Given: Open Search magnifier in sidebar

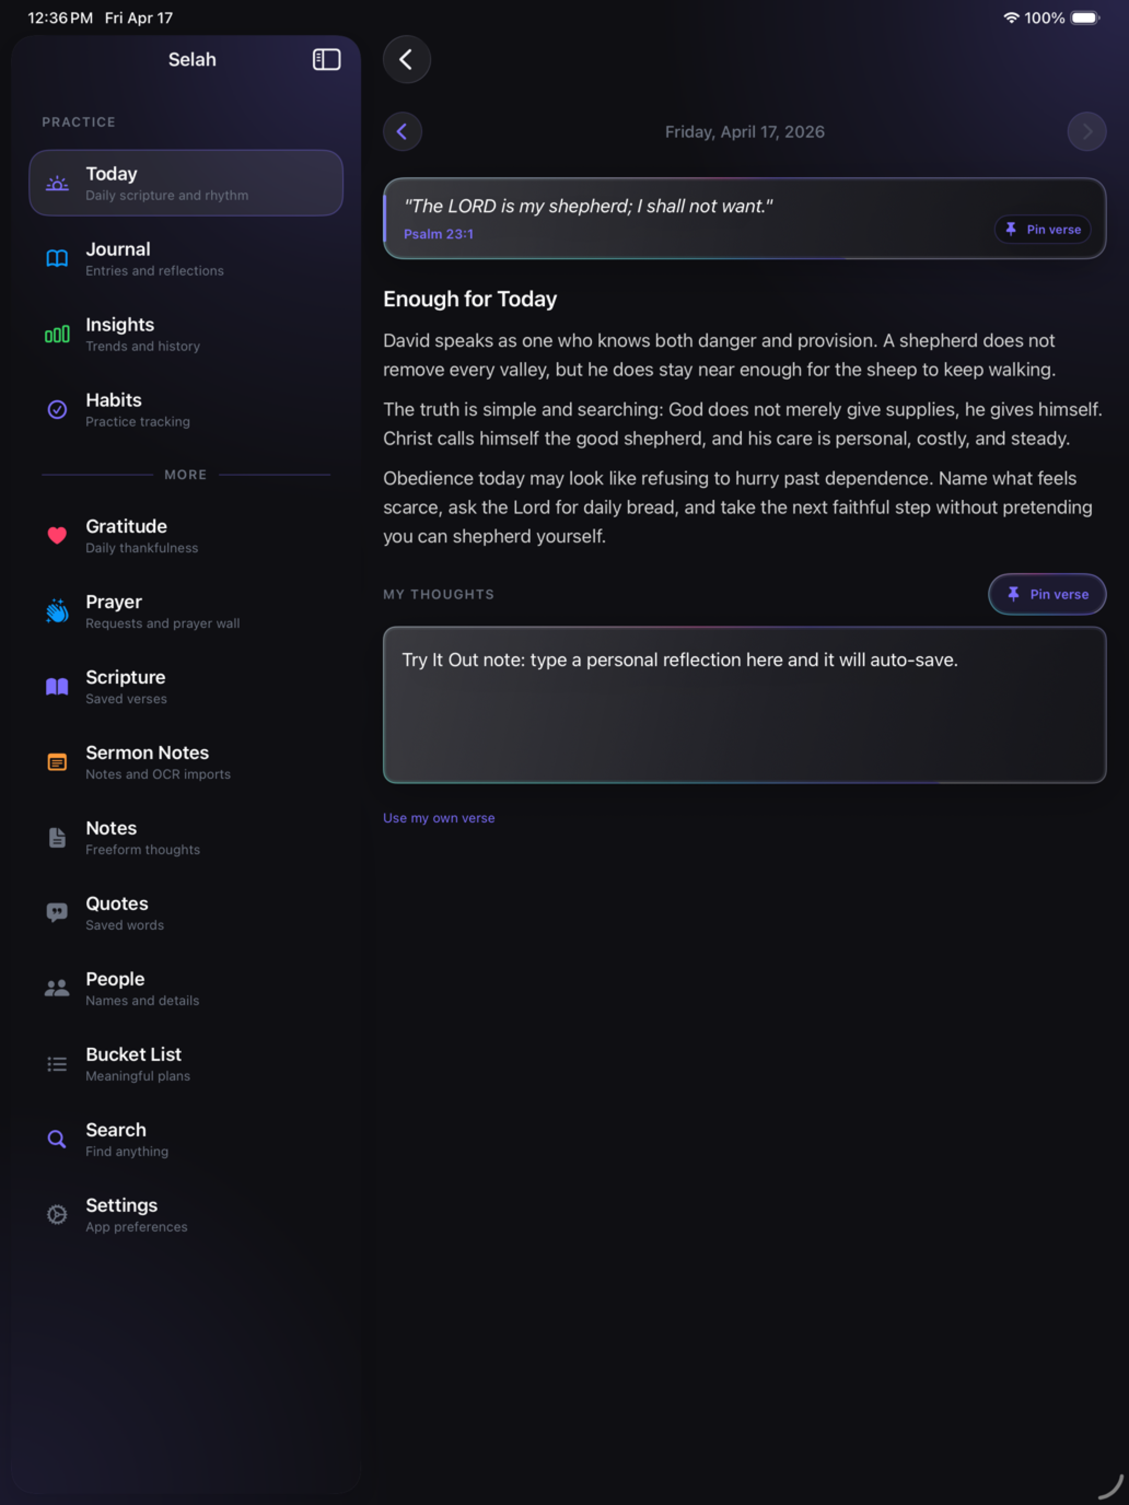Looking at the screenshot, I should pos(57,1139).
